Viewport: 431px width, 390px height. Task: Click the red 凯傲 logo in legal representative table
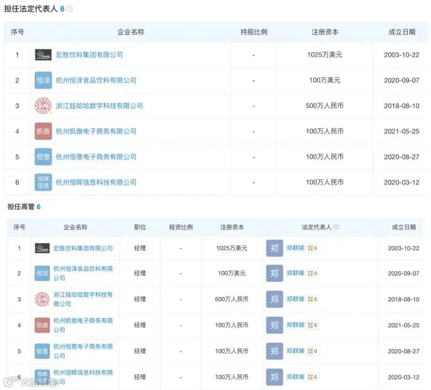43,131
